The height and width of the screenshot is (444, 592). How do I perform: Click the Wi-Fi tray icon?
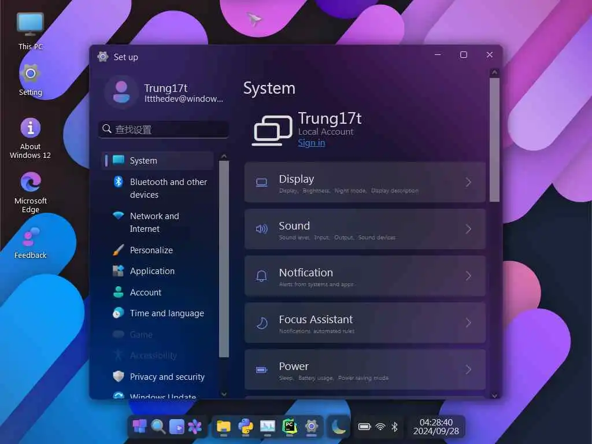[380, 427]
